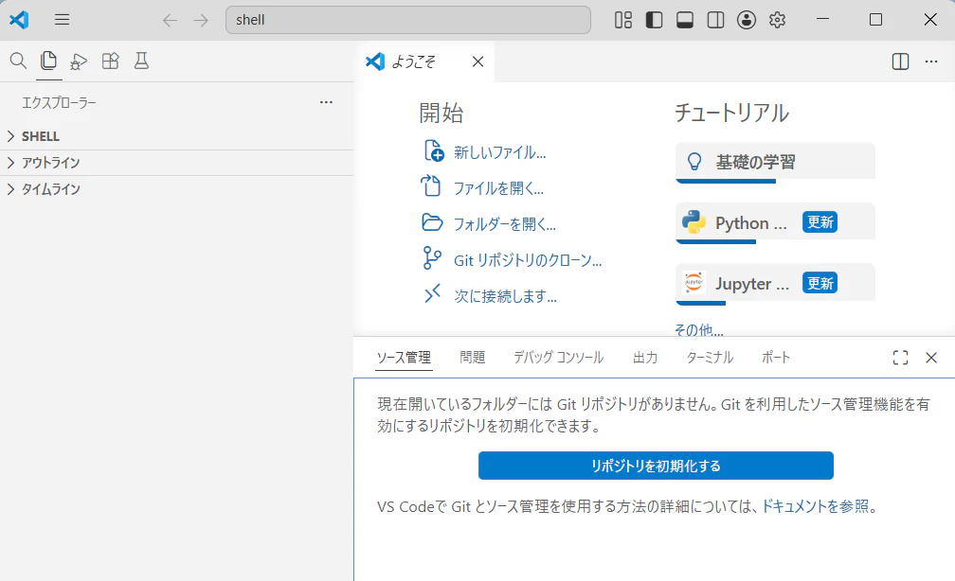
Task: Click Git リポジトリのクローン... link
Action: (528, 260)
